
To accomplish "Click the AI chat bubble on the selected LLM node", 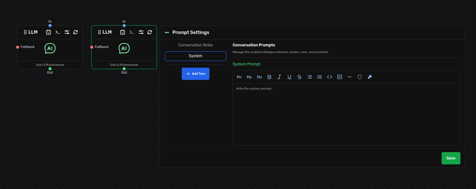I will coord(124,49).
